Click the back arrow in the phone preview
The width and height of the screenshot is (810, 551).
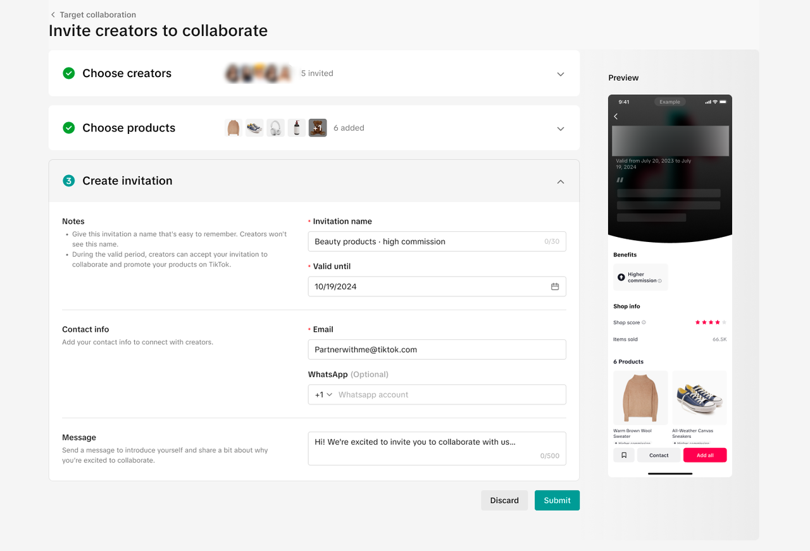[616, 117]
